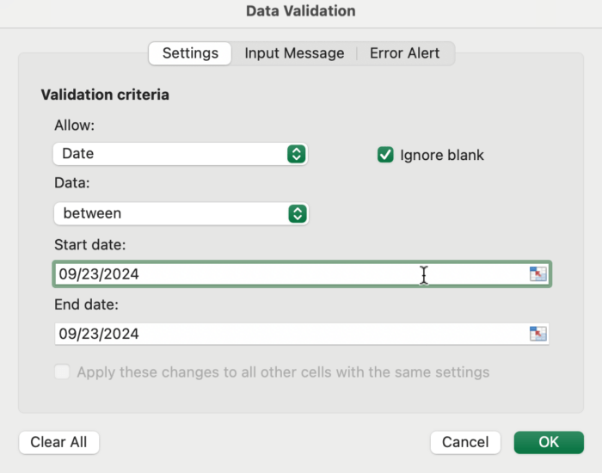The image size is (602, 473).
Task: Click the End date cell reference icon
Action: (x=537, y=334)
